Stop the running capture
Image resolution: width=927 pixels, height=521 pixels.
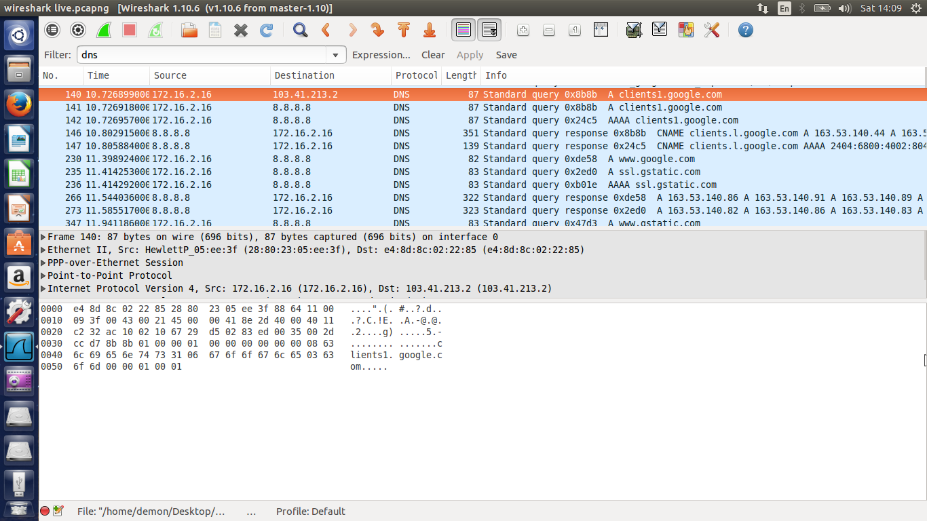pos(128,30)
